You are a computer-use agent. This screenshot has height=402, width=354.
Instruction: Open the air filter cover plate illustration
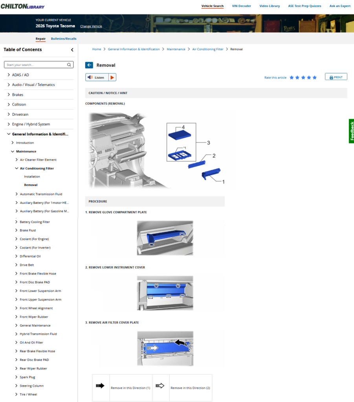point(165,348)
